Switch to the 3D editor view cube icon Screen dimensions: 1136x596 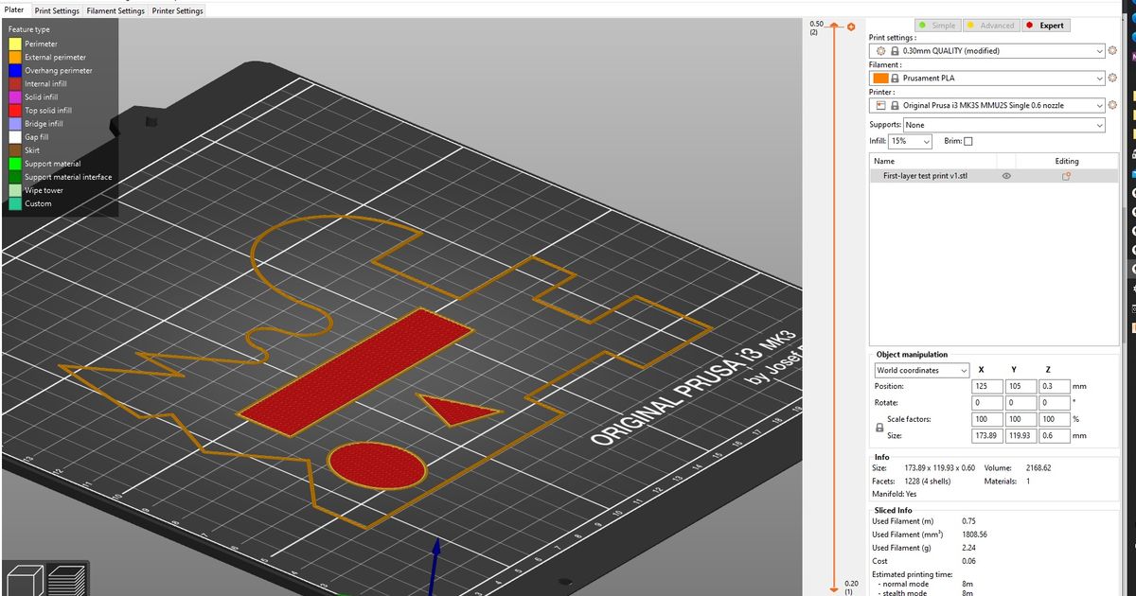24,579
